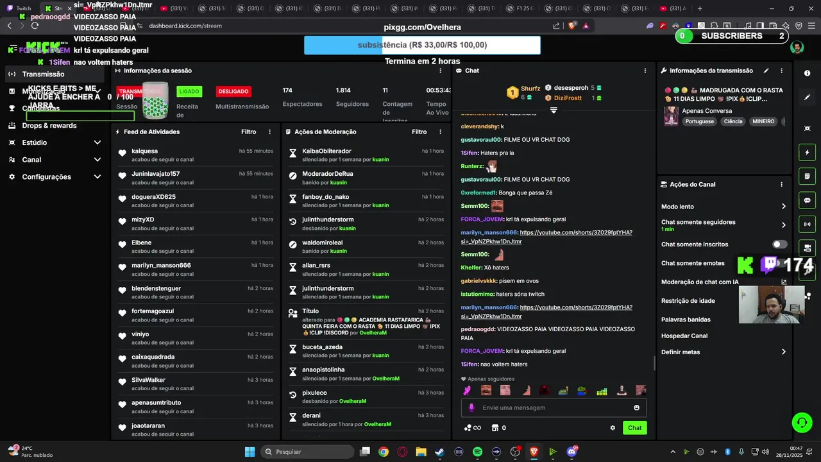Select the green equalizer bars emote
This screenshot has width=821, height=462.
pyautogui.click(x=602, y=391)
